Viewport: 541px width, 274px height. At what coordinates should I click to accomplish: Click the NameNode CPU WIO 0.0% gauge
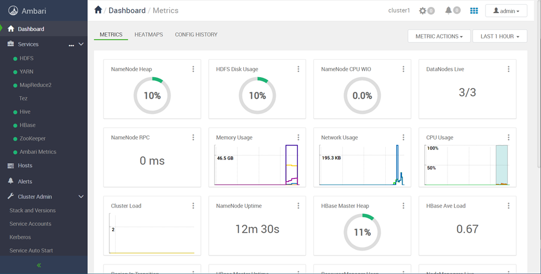pos(362,96)
